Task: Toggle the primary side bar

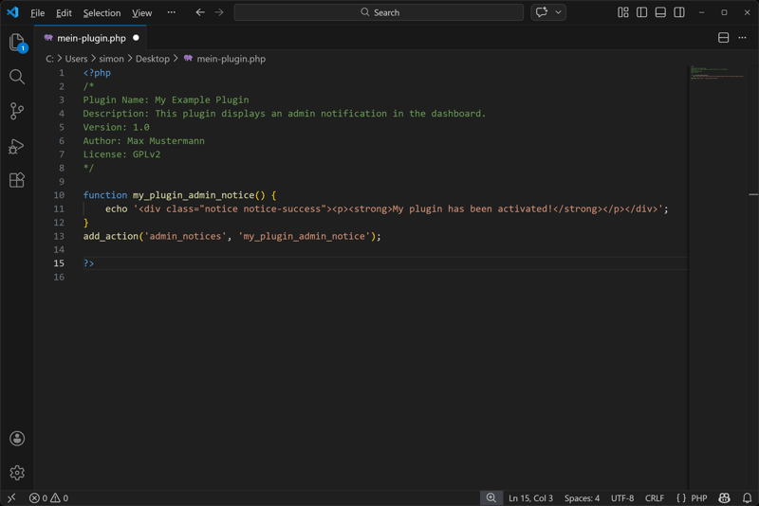Action: (x=641, y=12)
